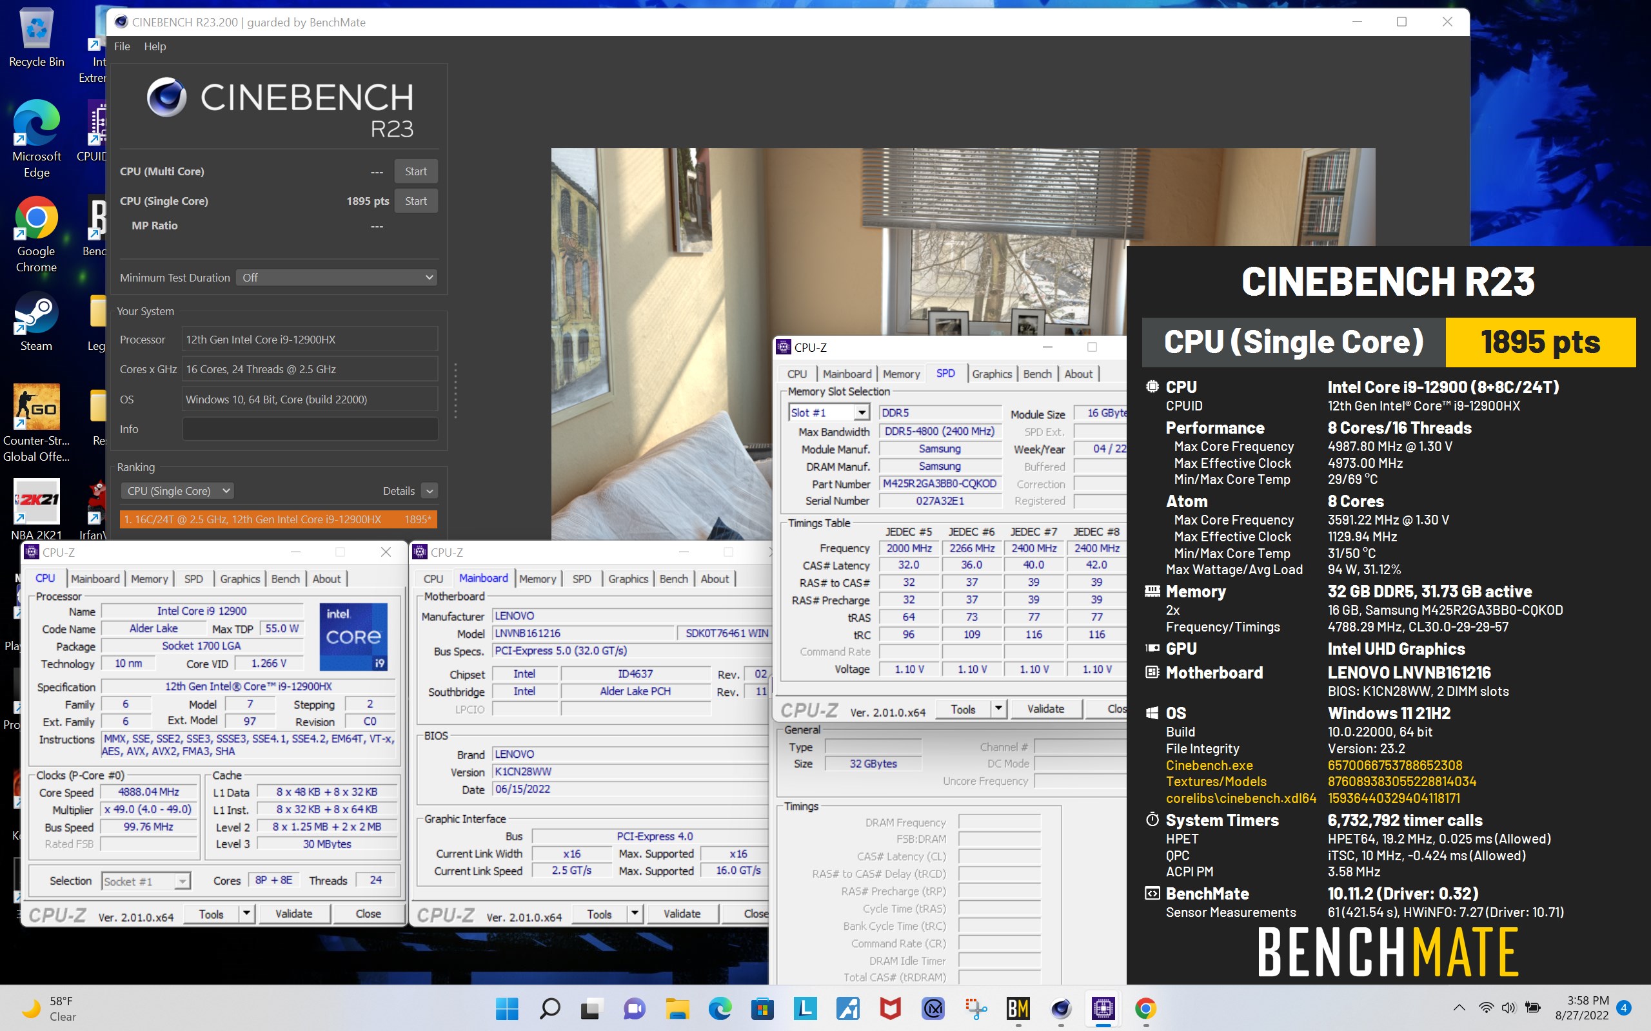Viewport: 1651px width, 1031px height.
Task: Open Snipping Tool from the taskbar
Action: click(976, 1008)
